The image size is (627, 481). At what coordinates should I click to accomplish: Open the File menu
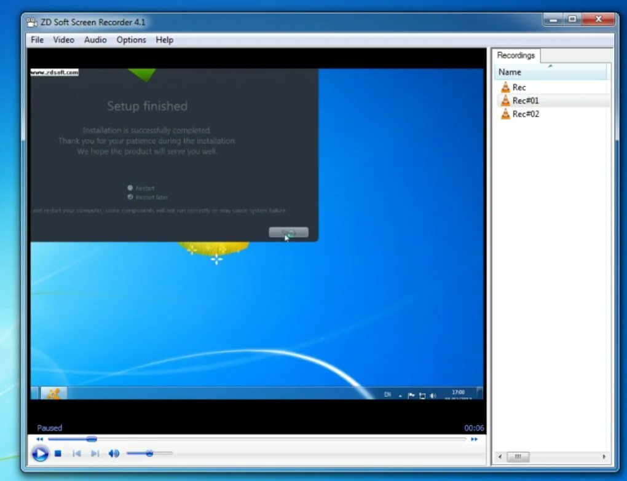click(x=37, y=40)
